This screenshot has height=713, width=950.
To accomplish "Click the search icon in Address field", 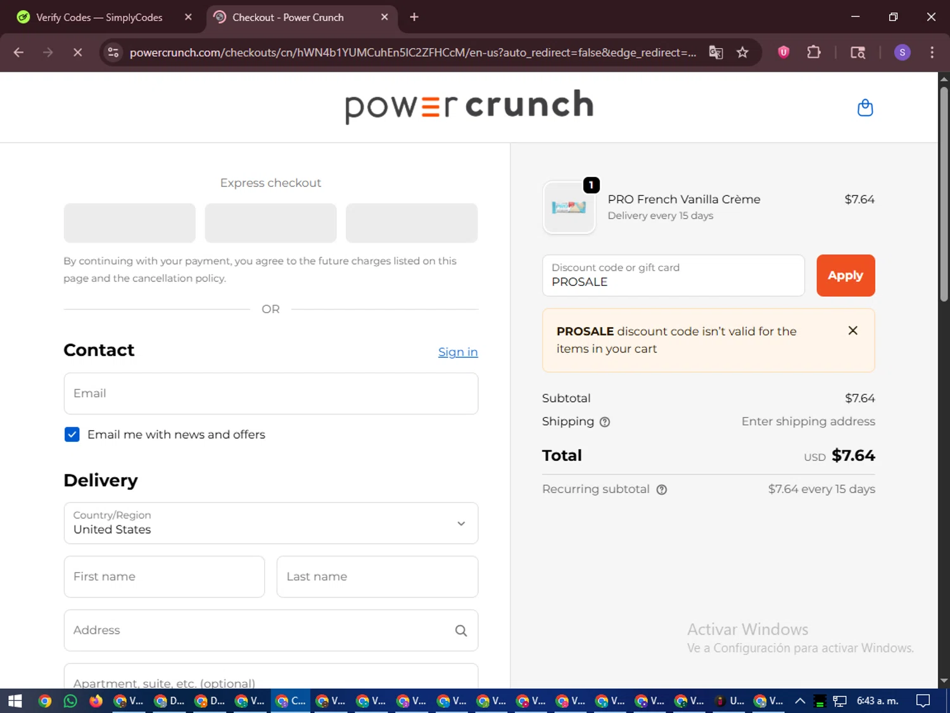I will click(x=461, y=631).
